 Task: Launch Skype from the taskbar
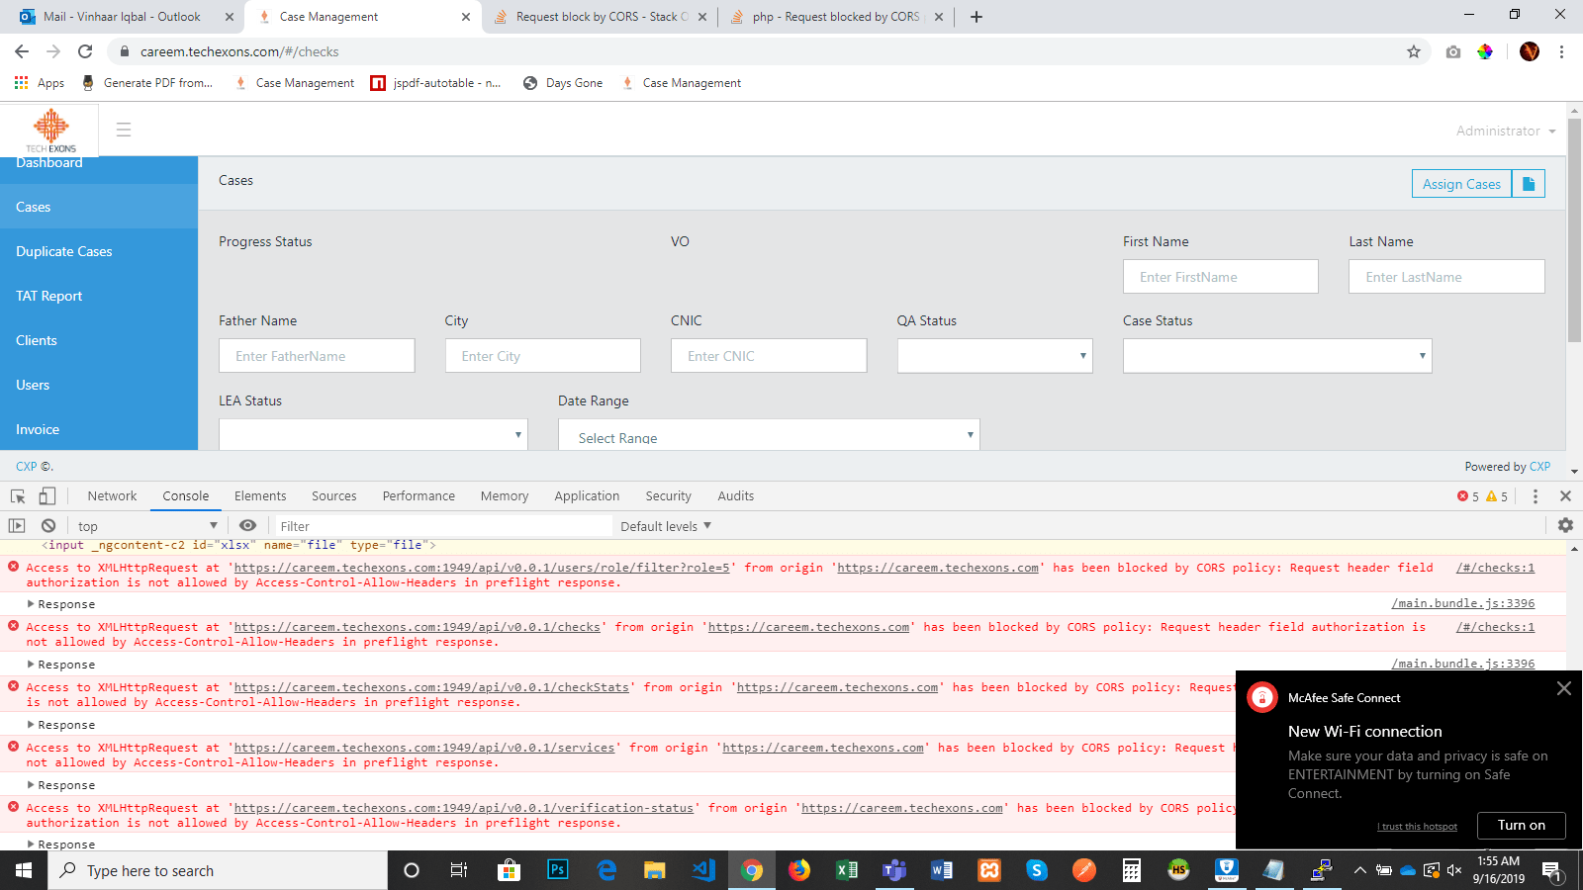[1036, 870]
